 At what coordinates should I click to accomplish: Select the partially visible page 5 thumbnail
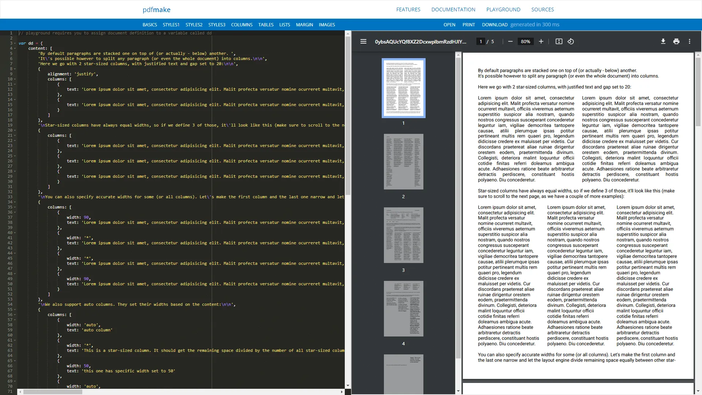pyautogui.click(x=403, y=374)
